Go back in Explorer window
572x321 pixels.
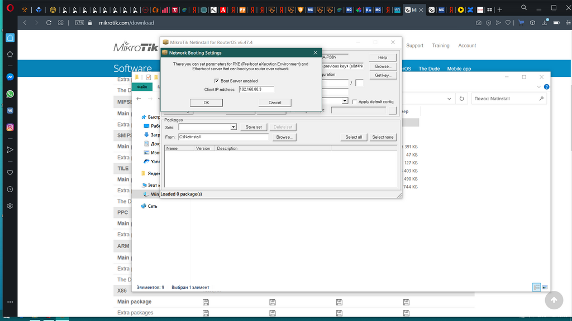pos(139,99)
